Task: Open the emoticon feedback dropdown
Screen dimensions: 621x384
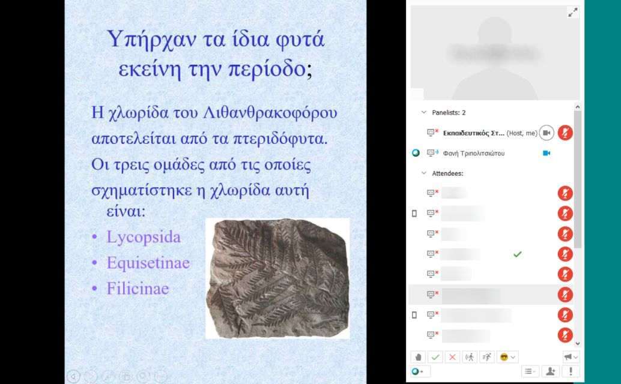Action: tap(507, 357)
